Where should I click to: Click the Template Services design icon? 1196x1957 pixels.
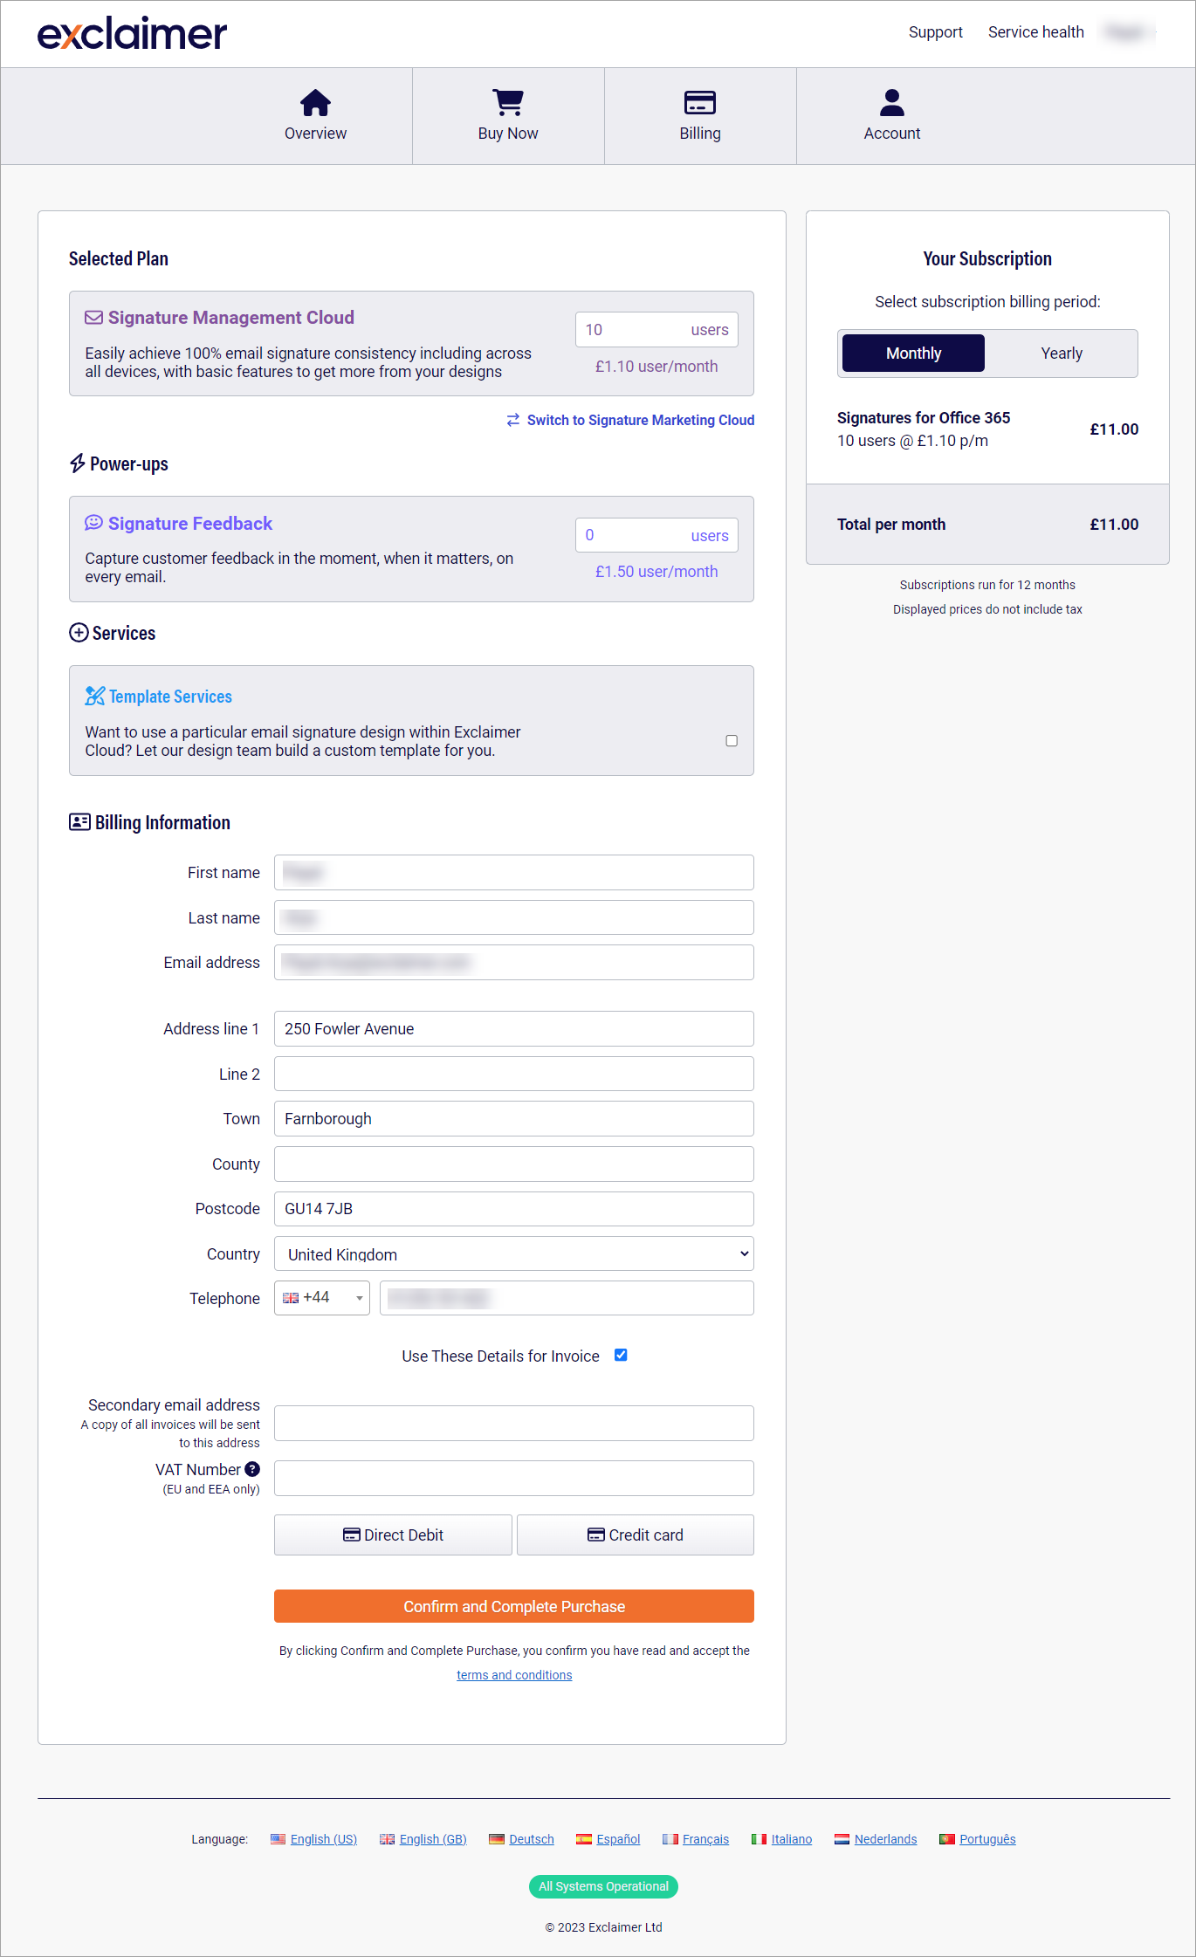click(x=94, y=696)
